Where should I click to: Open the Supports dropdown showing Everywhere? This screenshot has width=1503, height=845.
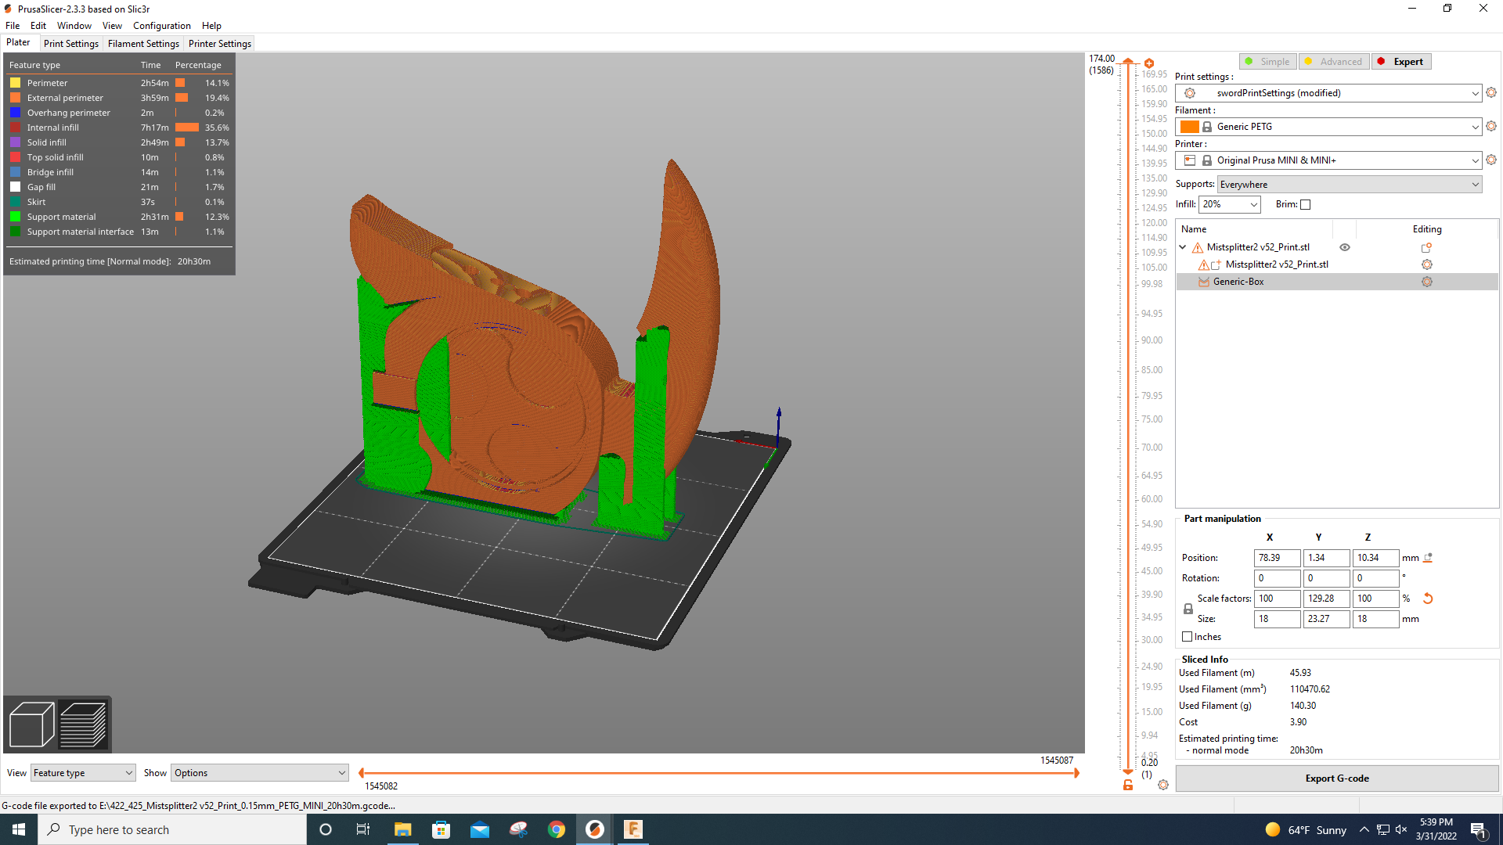1350,185
